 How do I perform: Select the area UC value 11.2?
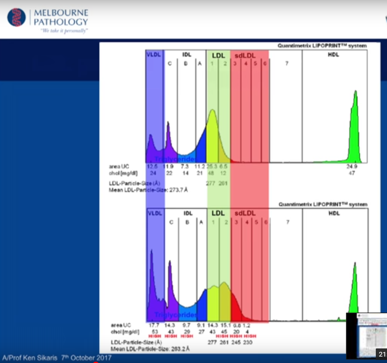pos(200,167)
